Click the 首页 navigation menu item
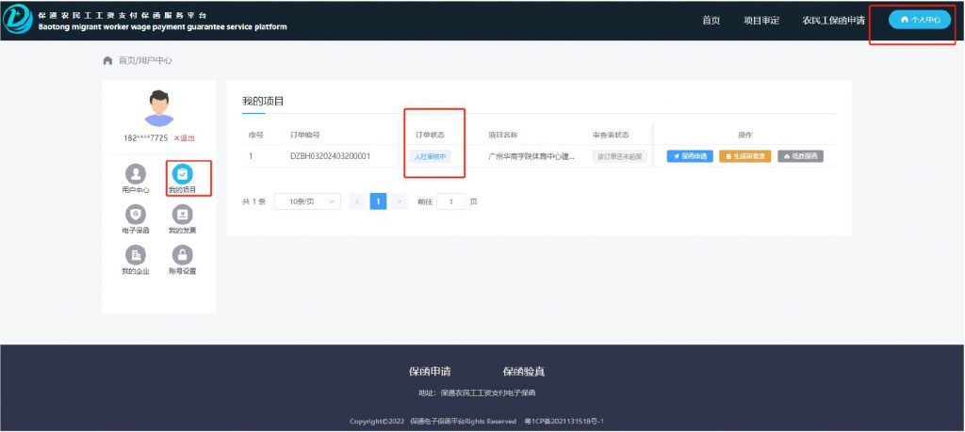This screenshot has height=432, width=965. (x=711, y=20)
